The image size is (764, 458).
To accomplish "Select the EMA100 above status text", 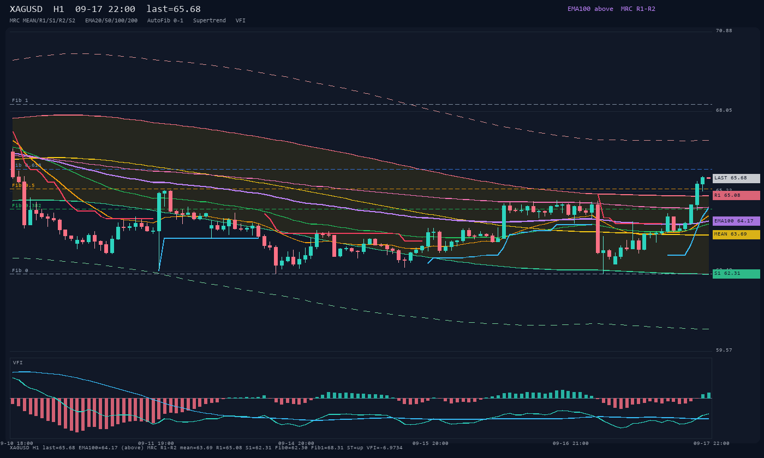I will tap(590, 9).
